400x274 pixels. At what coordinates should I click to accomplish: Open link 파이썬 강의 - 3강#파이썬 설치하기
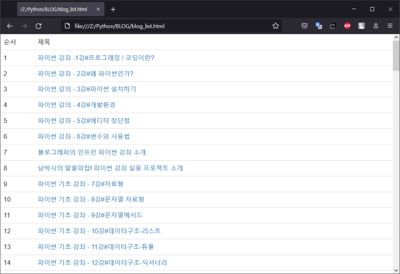(87, 89)
